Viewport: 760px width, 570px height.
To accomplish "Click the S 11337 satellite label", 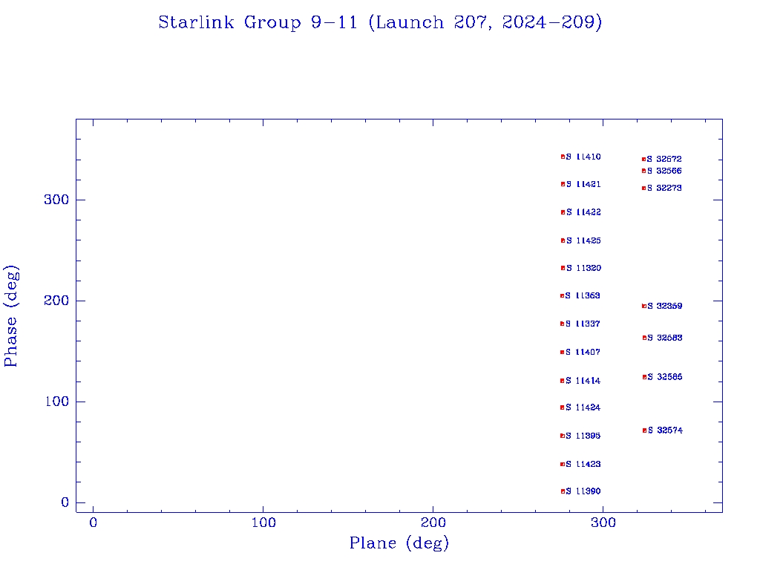I will coord(583,324).
